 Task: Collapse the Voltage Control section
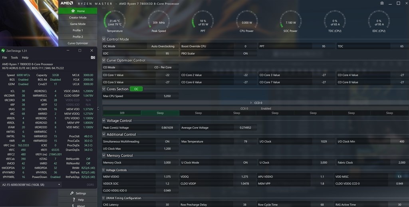[x=104, y=121]
